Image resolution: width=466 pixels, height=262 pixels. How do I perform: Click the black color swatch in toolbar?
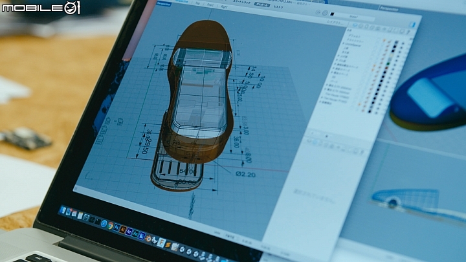[332, 14]
